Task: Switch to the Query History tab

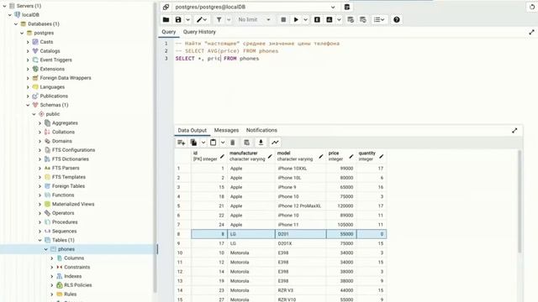Action: [199, 32]
